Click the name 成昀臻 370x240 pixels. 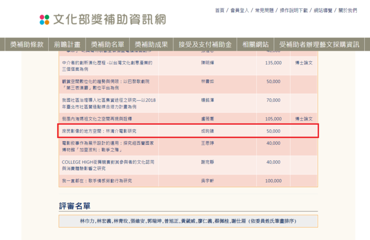[207, 131]
